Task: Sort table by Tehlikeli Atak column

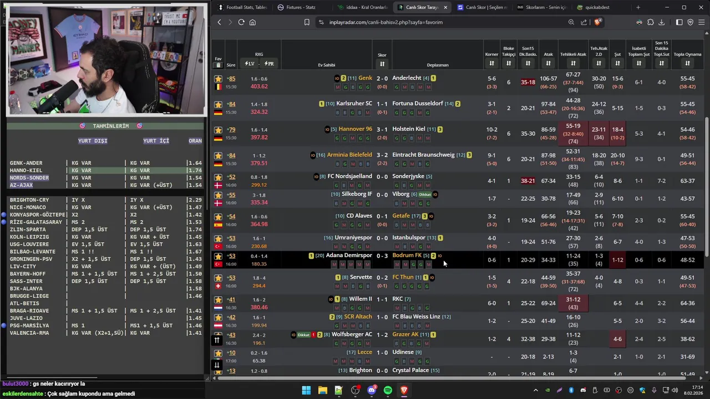Action: tap(573, 63)
